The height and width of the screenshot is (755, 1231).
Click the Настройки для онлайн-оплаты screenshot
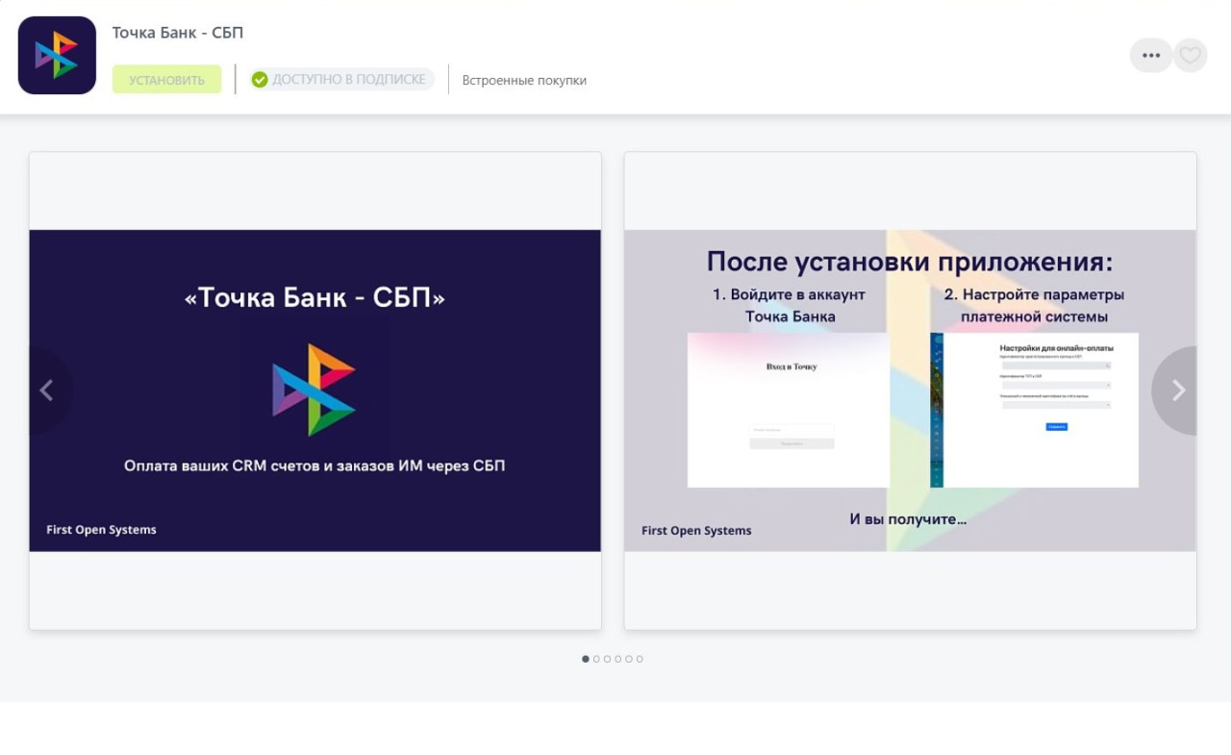pyautogui.click(x=1035, y=410)
